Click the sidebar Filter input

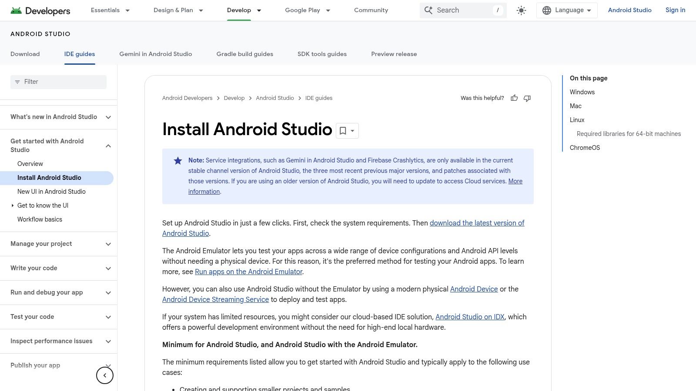pyautogui.click(x=58, y=82)
